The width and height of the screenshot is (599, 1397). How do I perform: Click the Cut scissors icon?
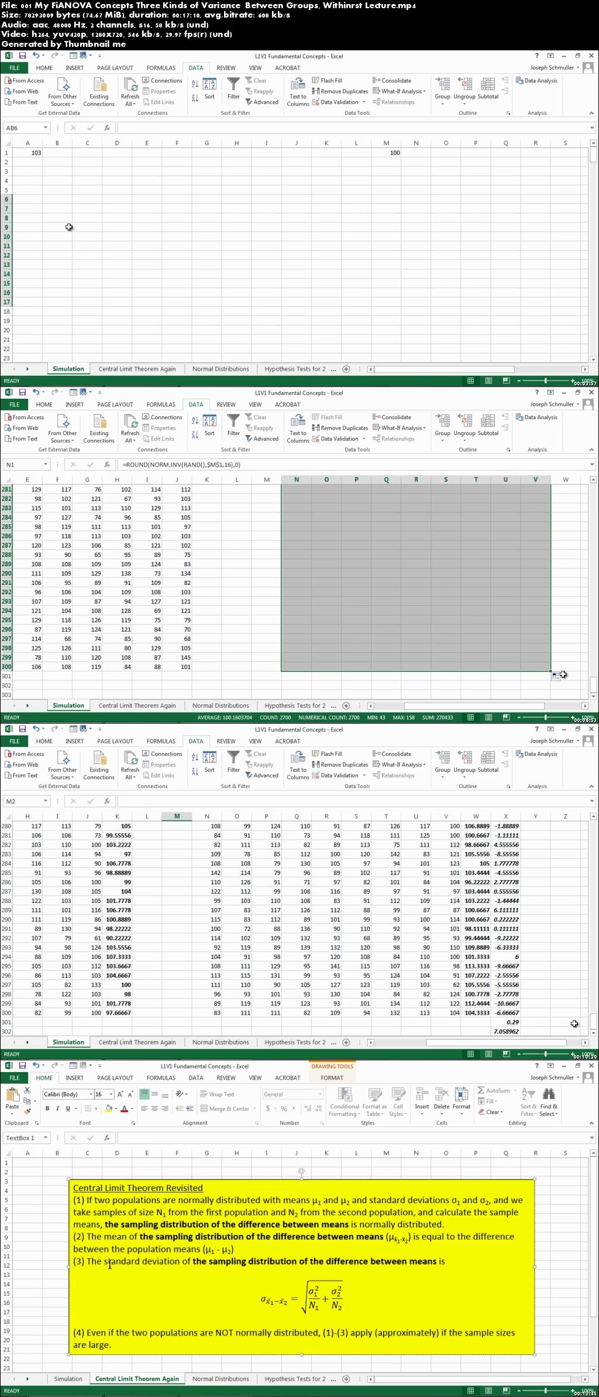tap(27, 1091)
